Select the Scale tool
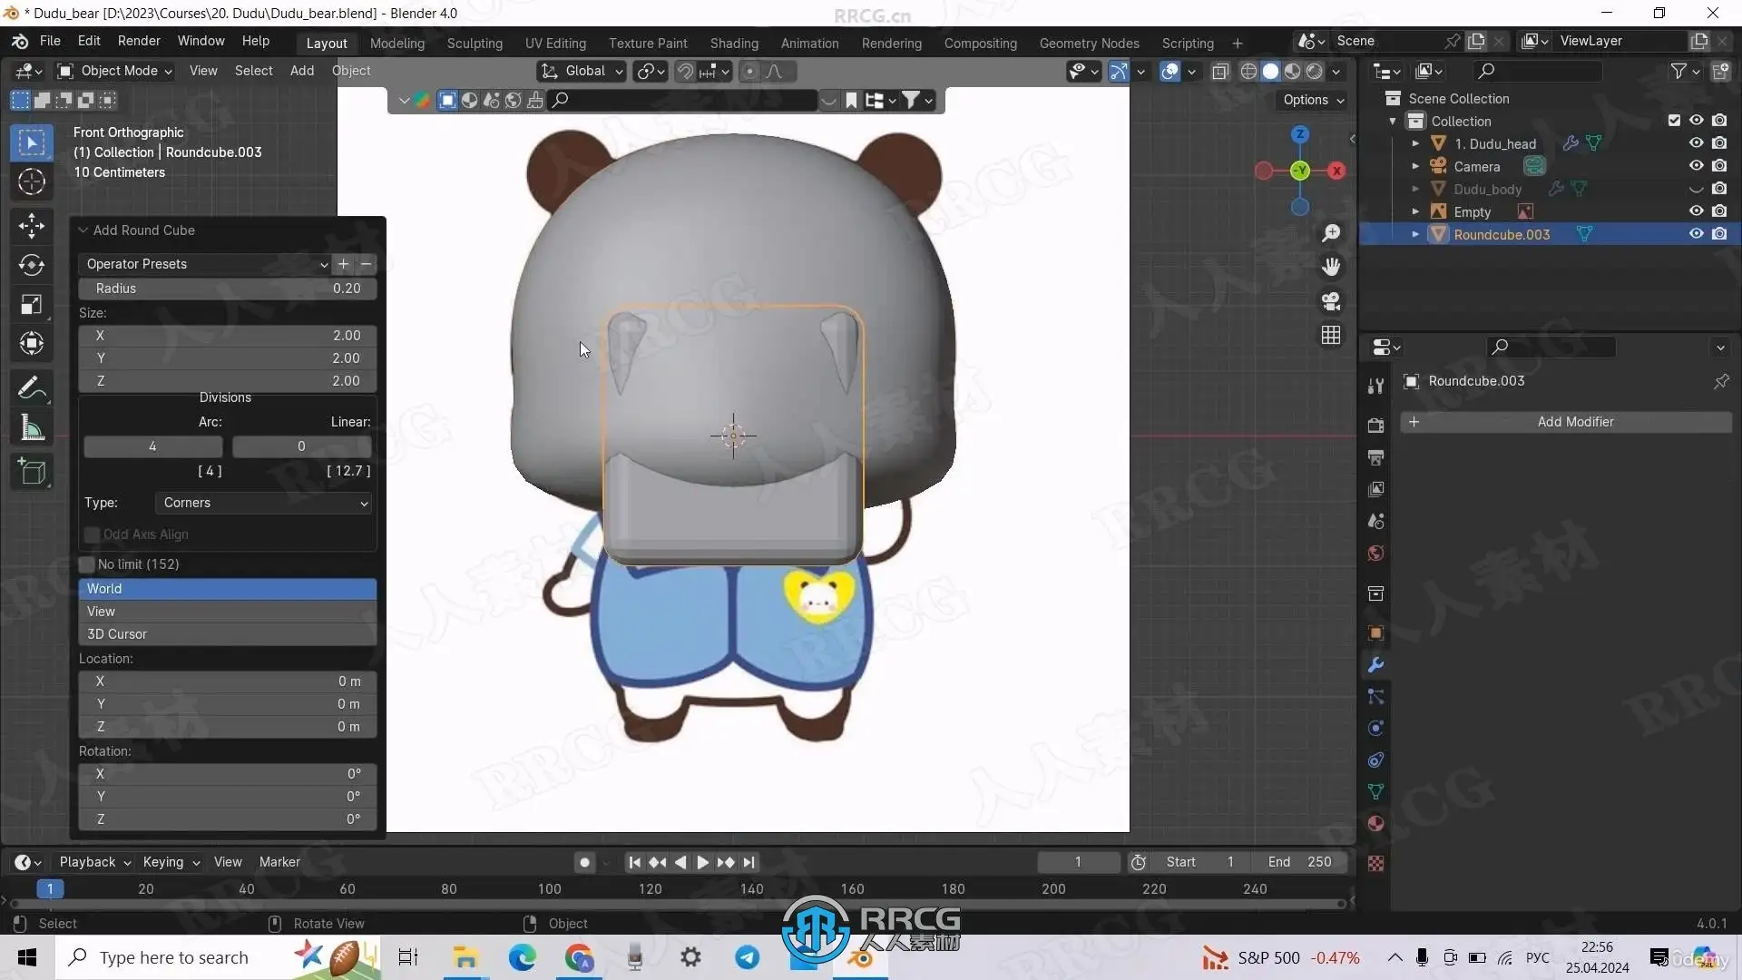This screenshot has height=980, width=1742. [x=32, y=305]
